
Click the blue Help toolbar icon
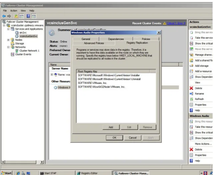(x=28, y=16)
